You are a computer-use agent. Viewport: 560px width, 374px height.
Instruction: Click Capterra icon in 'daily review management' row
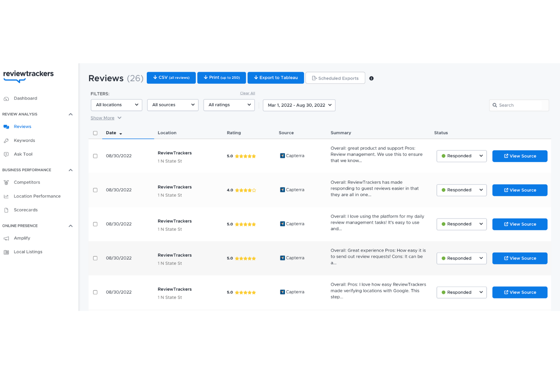[282, 224]
